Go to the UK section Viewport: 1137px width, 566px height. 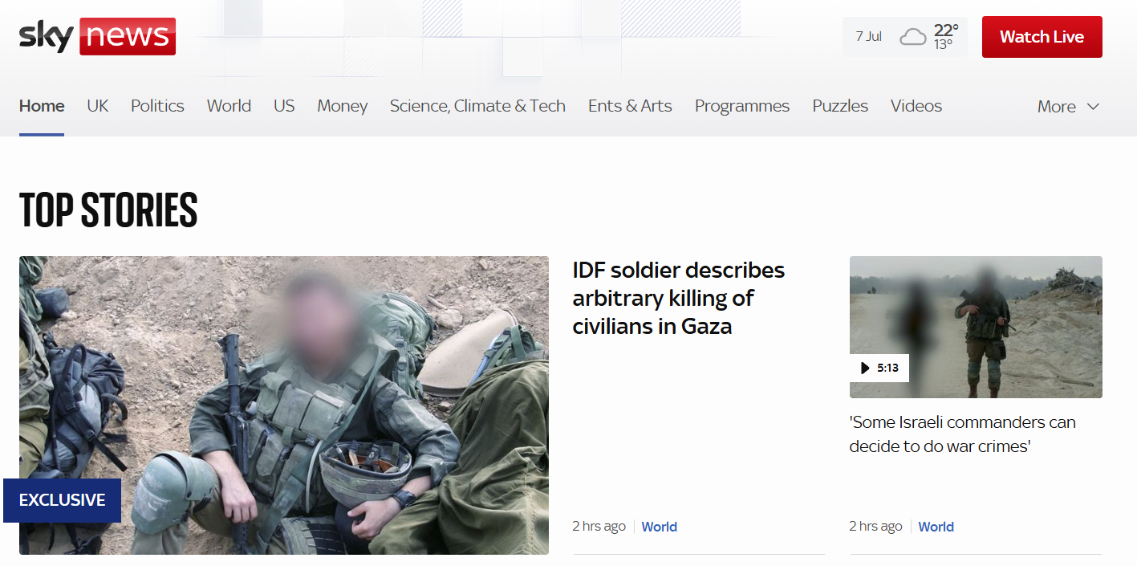(98, 106)
